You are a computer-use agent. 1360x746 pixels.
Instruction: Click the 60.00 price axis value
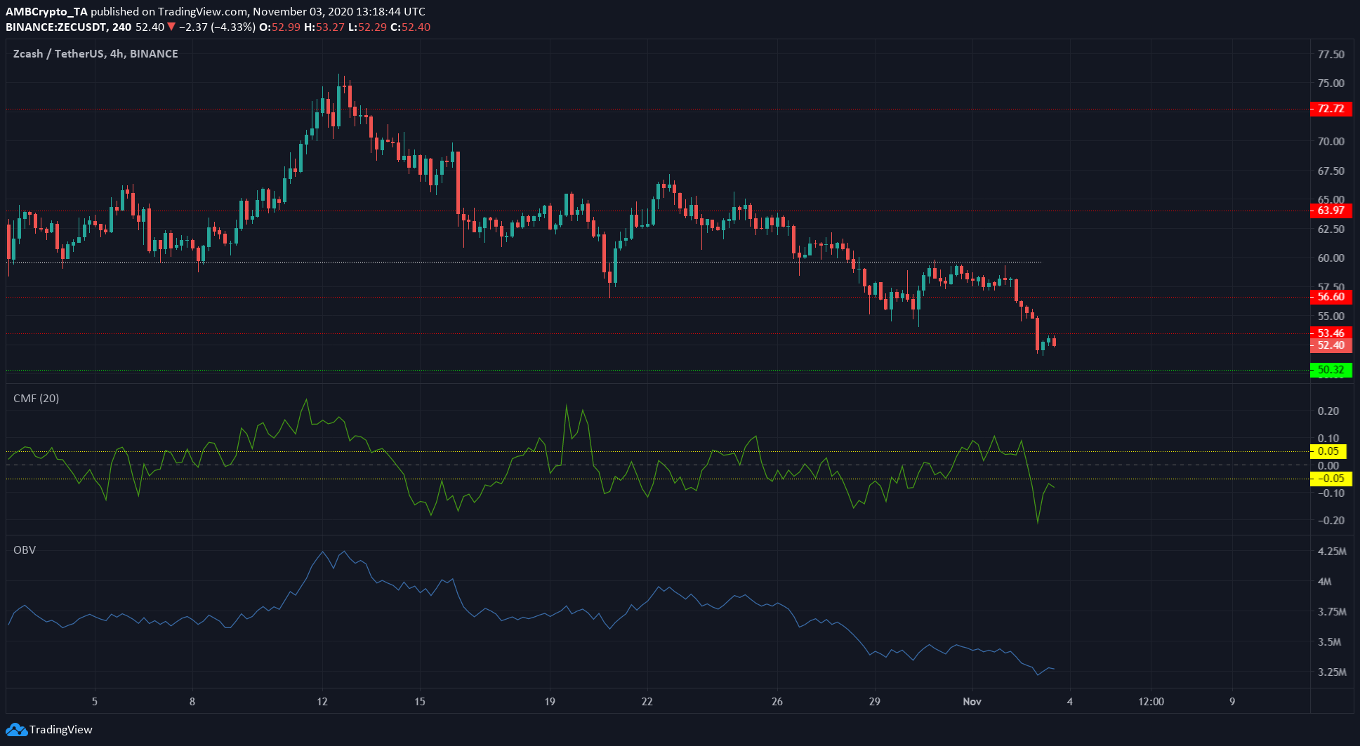point(1331,258)
